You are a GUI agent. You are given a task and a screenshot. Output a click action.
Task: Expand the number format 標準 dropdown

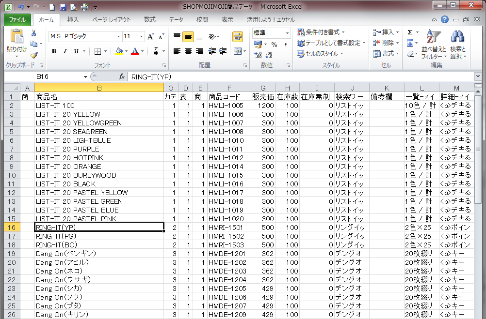pyautogui.click(x=287, y=33)
